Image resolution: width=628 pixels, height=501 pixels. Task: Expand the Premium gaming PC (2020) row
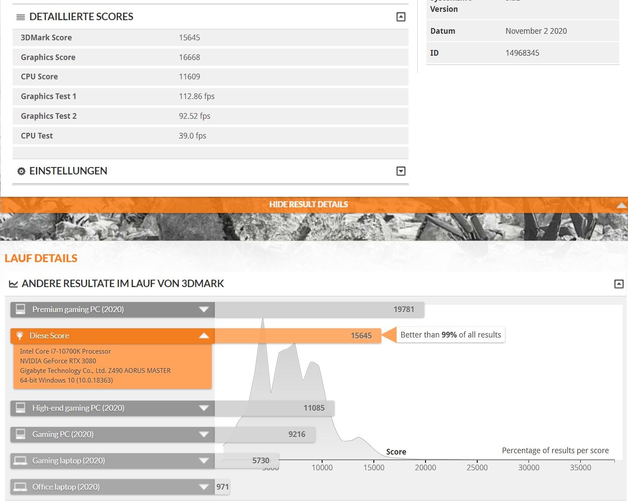coord(204,309)
